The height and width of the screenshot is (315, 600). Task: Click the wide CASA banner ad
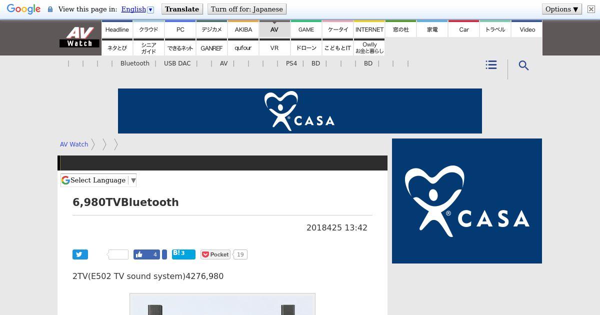tap(300, 111)
